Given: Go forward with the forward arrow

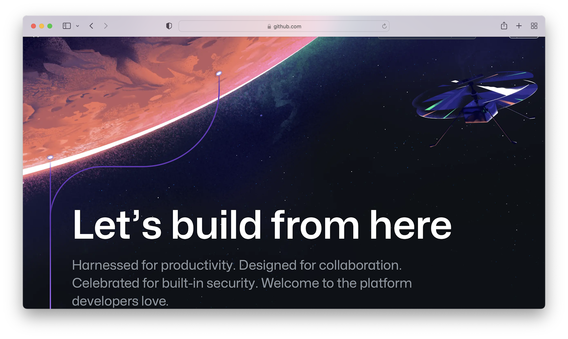Looking at the screenshot, I should point(106,26).
